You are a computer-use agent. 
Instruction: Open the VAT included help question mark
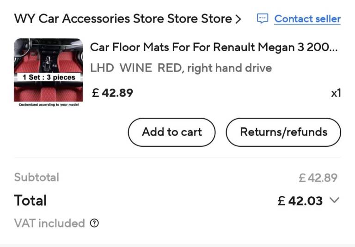[x=94, y=223]
